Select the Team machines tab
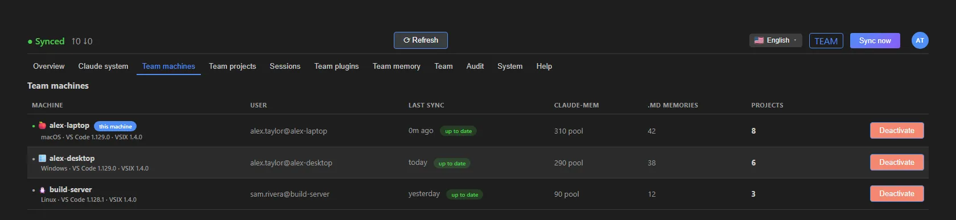The height and width of the screenshot is (220, 956). coord(168,66)
